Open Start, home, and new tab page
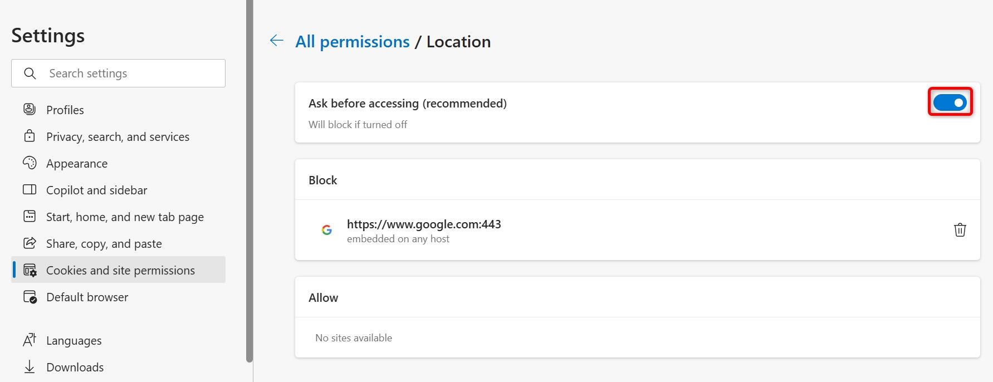Screen dimensions: 993x382 [125, 217]
